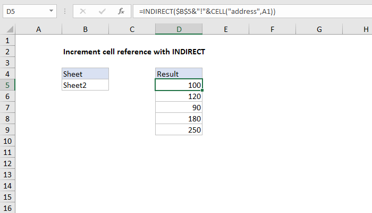Click cell D6 with value 120
This screenshot has height=213, width=372.
pyautogui.click(x=179, y=96)
